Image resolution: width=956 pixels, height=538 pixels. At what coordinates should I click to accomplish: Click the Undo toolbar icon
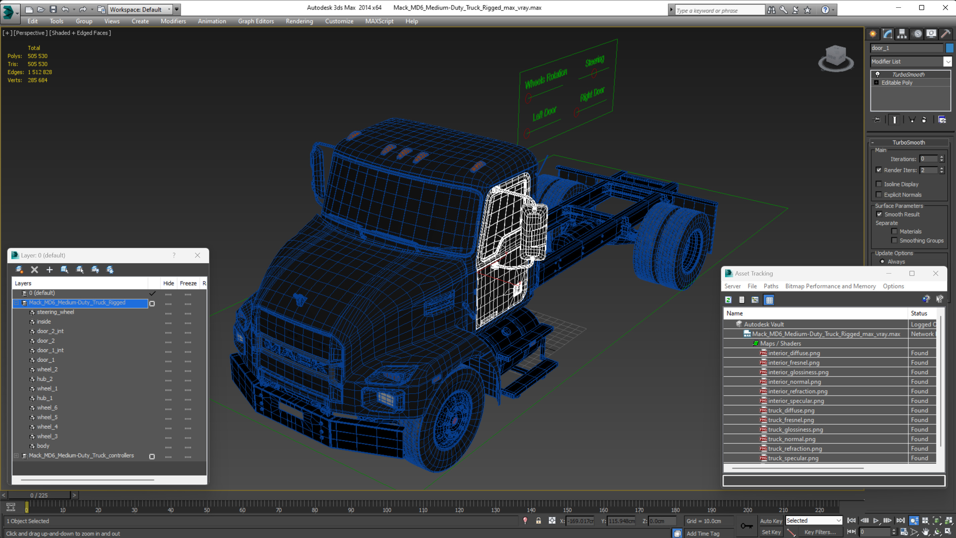65,9
